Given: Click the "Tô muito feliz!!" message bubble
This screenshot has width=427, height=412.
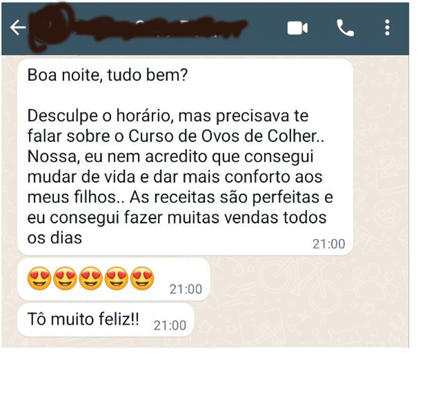Looking at the screenshot, I should [x=106, y=320].
